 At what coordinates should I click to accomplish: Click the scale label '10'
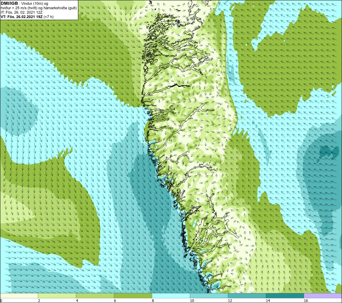192,301
